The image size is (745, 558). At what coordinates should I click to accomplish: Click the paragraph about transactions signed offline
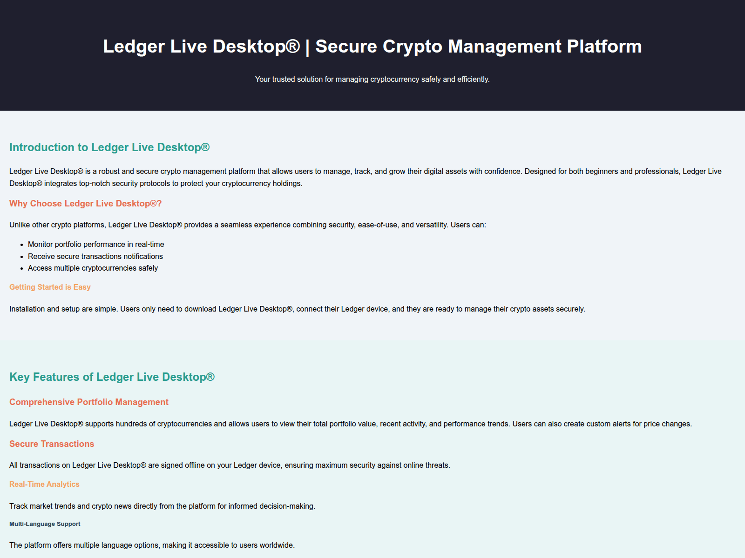pyautogui.click(x=230, y=465)
